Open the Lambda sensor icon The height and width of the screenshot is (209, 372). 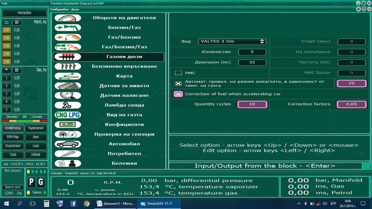[68, 105]
